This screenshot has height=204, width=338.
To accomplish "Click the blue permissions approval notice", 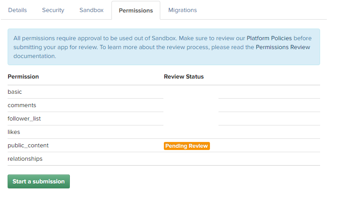I will tap(164, 47).
